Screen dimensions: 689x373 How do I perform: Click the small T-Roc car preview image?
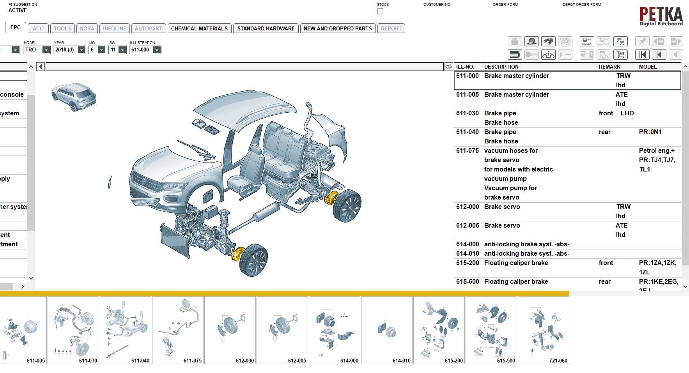74,97
